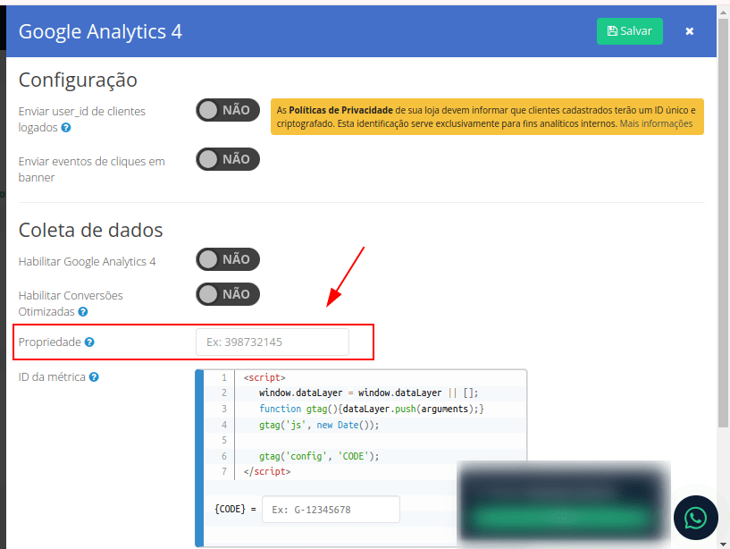Close the Google Analytics 4 dialog
730x549 pixels.
690,31
